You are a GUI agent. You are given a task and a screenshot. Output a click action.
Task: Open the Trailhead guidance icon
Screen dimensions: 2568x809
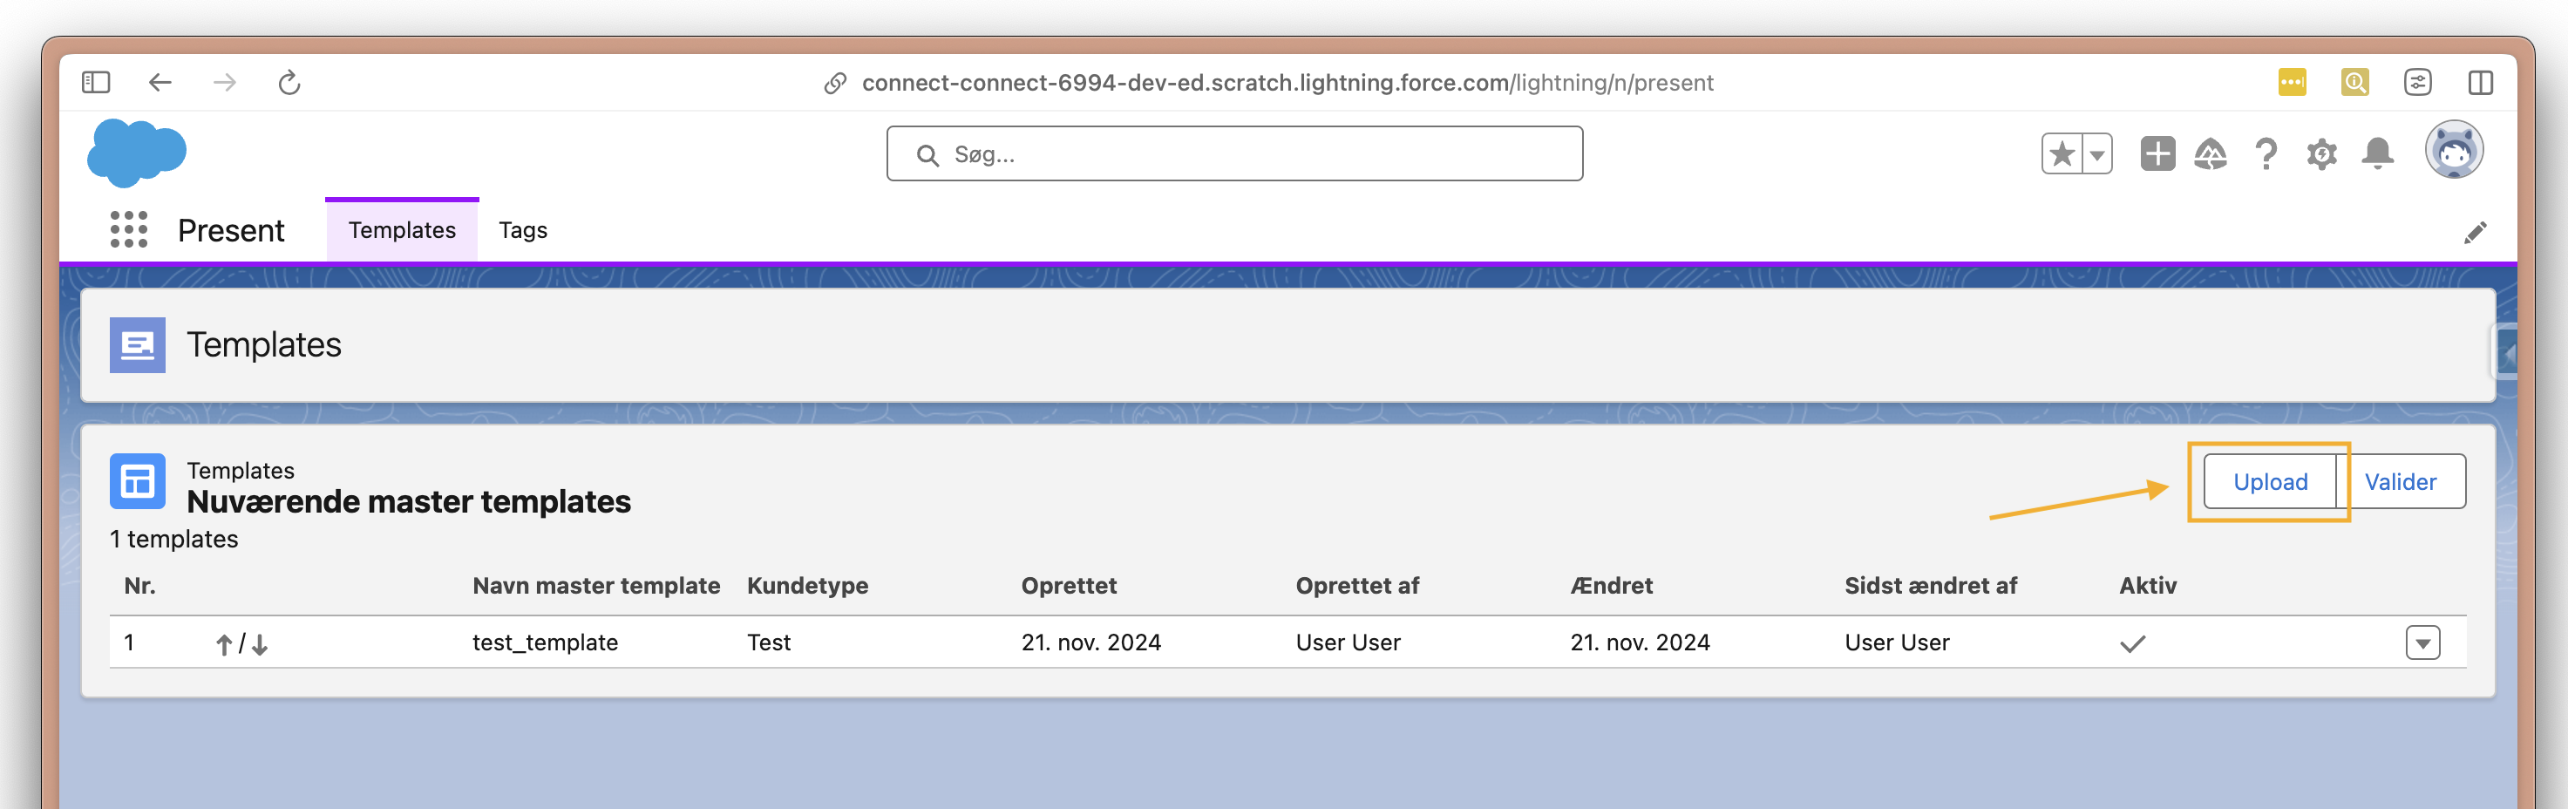pyautogui.click(x=2210, y=153)
